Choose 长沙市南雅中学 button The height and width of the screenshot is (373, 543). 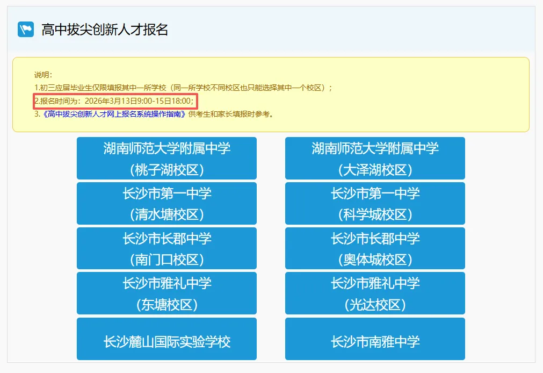375,339
